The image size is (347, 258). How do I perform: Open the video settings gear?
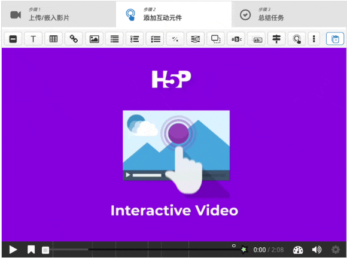(x=336, y=250)
